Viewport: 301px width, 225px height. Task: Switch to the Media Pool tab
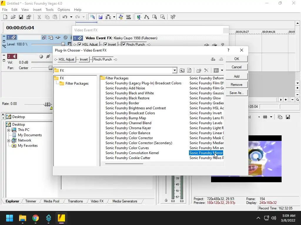[51, 201]
